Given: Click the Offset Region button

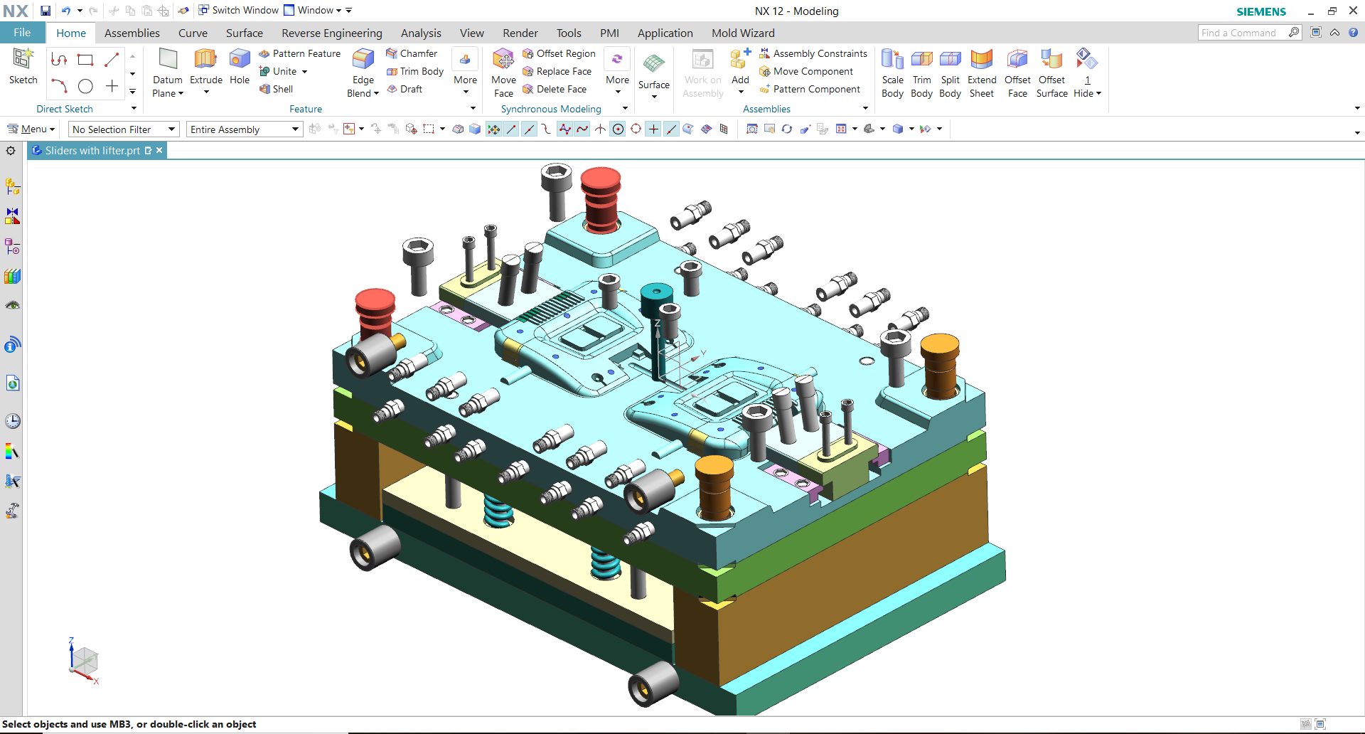Looking at the screenshot, I should click(x=559, y=53).
